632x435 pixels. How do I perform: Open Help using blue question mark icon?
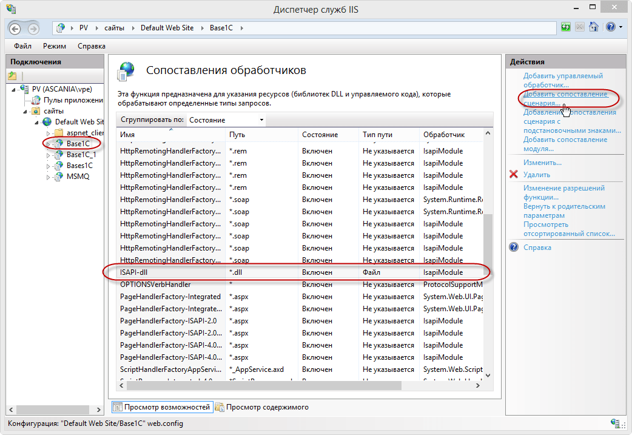(x=609, y=27)
